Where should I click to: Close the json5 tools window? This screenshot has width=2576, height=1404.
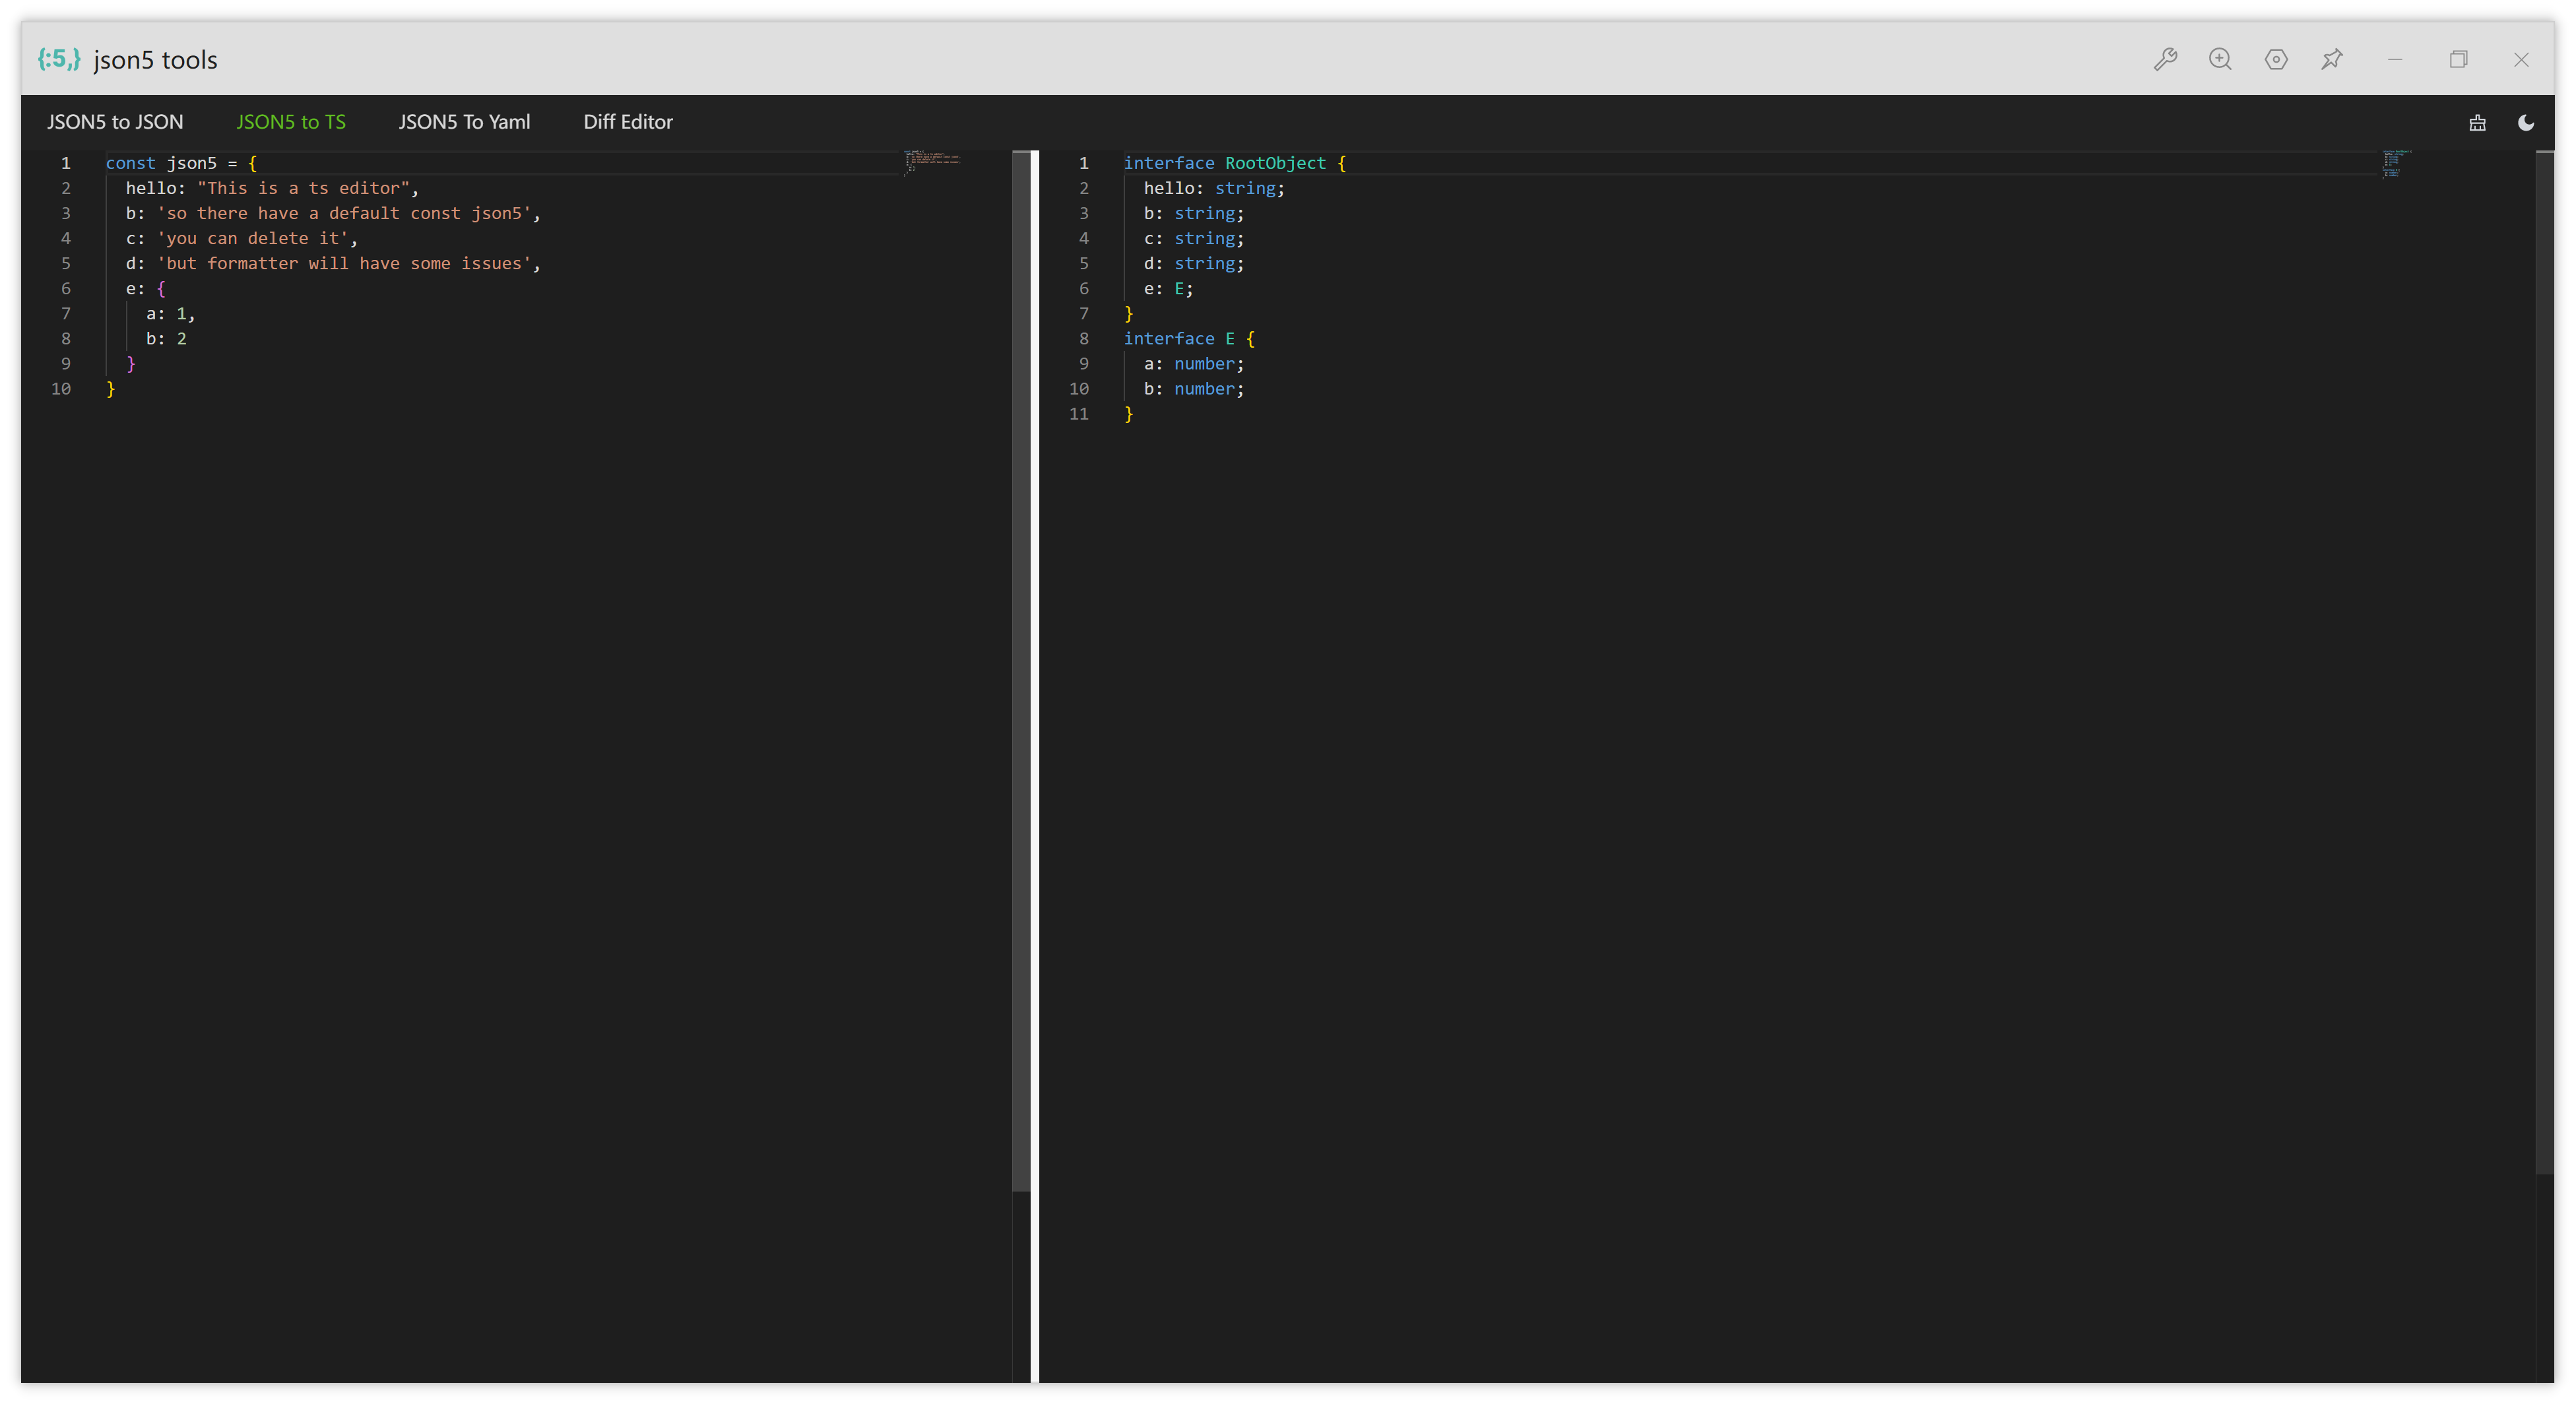(2521, 60)
